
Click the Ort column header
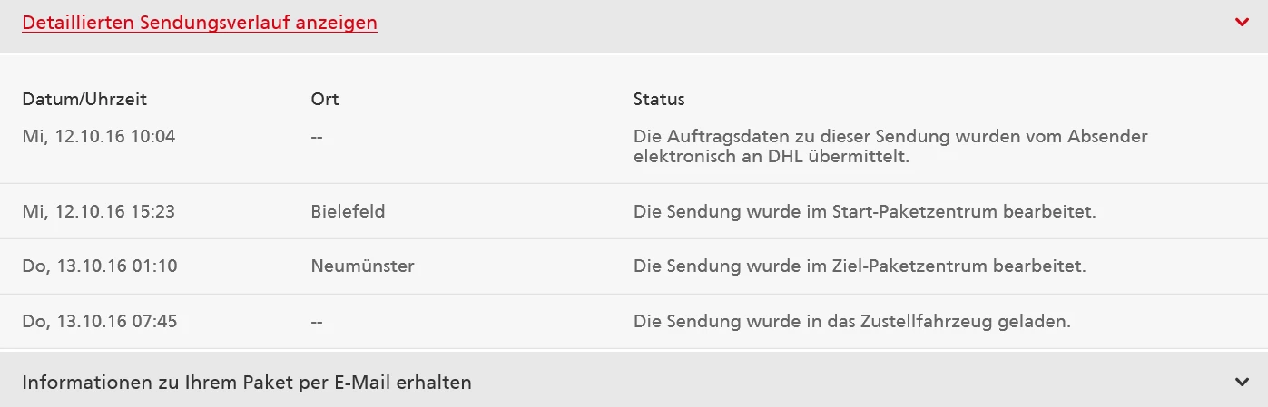(x=324, y=99)
